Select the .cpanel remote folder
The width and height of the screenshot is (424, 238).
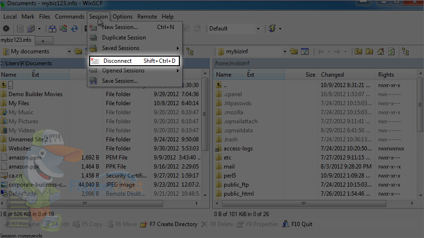pos(233,94)
